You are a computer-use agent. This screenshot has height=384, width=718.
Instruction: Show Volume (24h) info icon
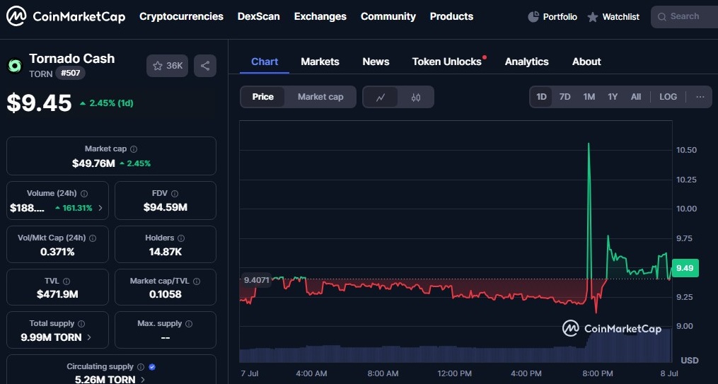[84, 194]
